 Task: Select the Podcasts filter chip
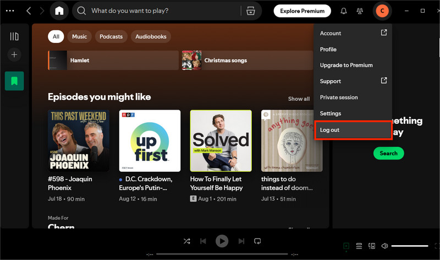click(111, 36)
